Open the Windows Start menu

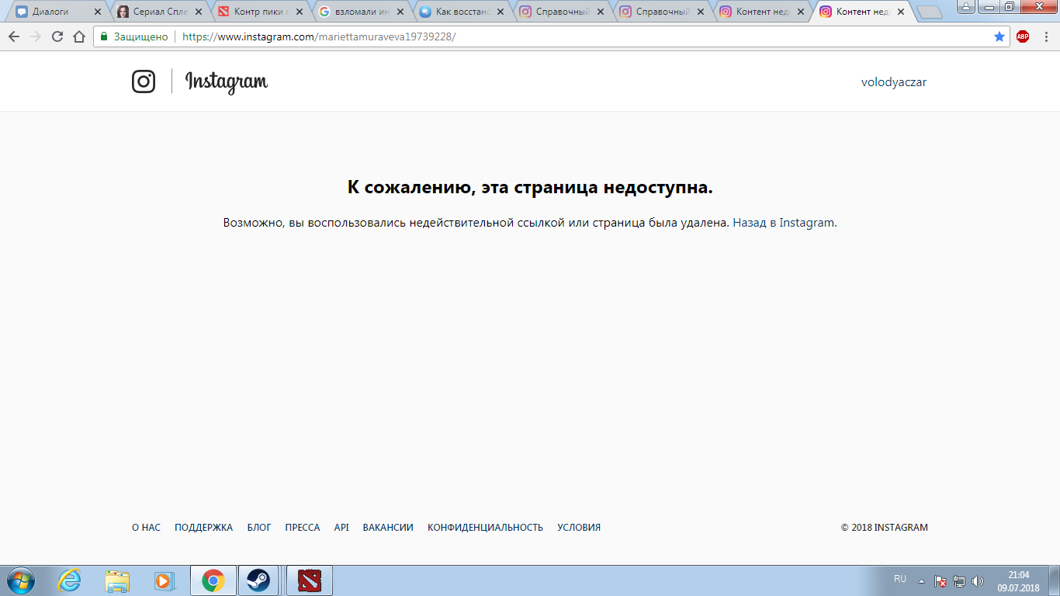pos(19,580)
